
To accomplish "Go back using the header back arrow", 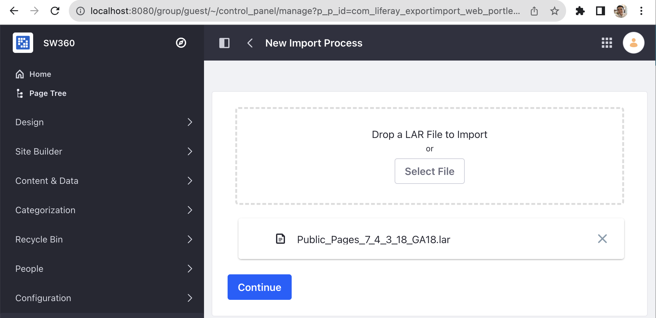I will (250, 43).
